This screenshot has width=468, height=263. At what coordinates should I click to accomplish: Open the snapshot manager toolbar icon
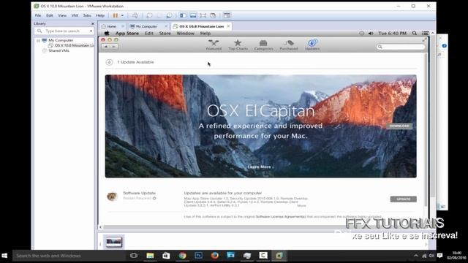coord(169,15)
